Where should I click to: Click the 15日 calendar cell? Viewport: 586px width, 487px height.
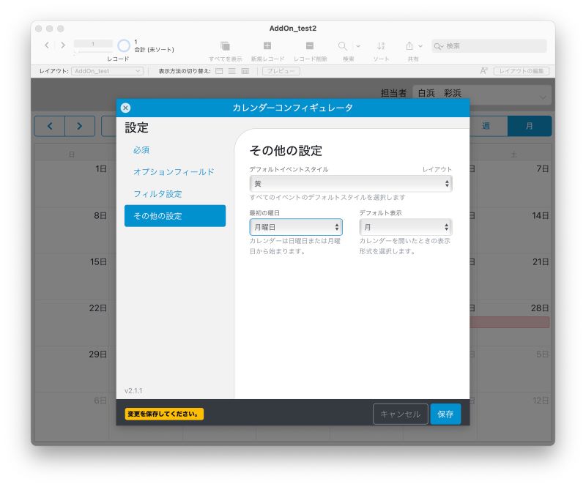coord(72,277)
